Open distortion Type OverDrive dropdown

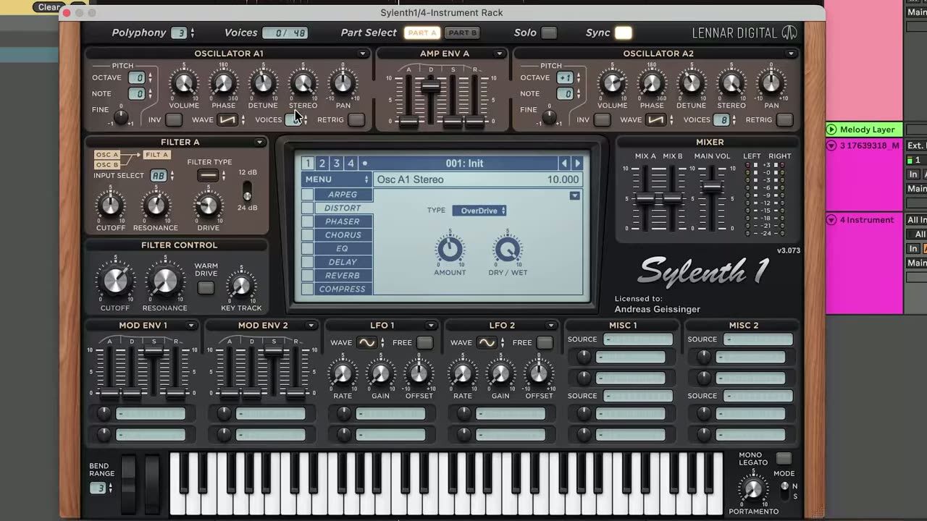479,211
